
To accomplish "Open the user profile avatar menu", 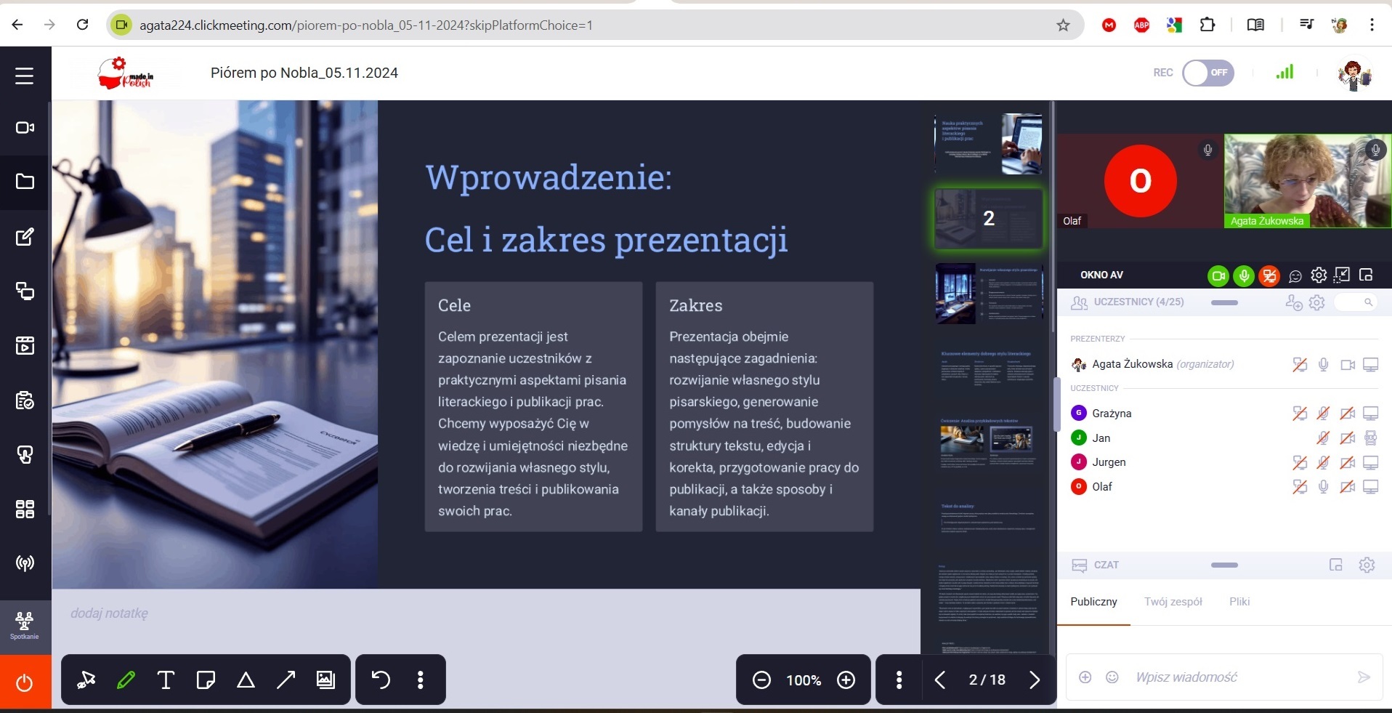I will pos(1354,74).
